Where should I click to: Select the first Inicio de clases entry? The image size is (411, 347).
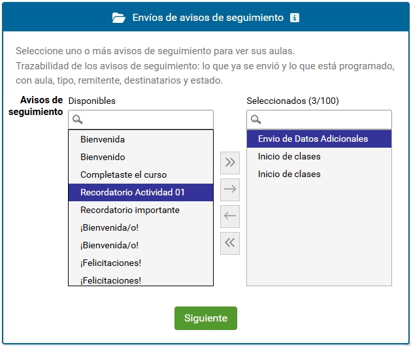pyautogui.click(x=319, y=156)
